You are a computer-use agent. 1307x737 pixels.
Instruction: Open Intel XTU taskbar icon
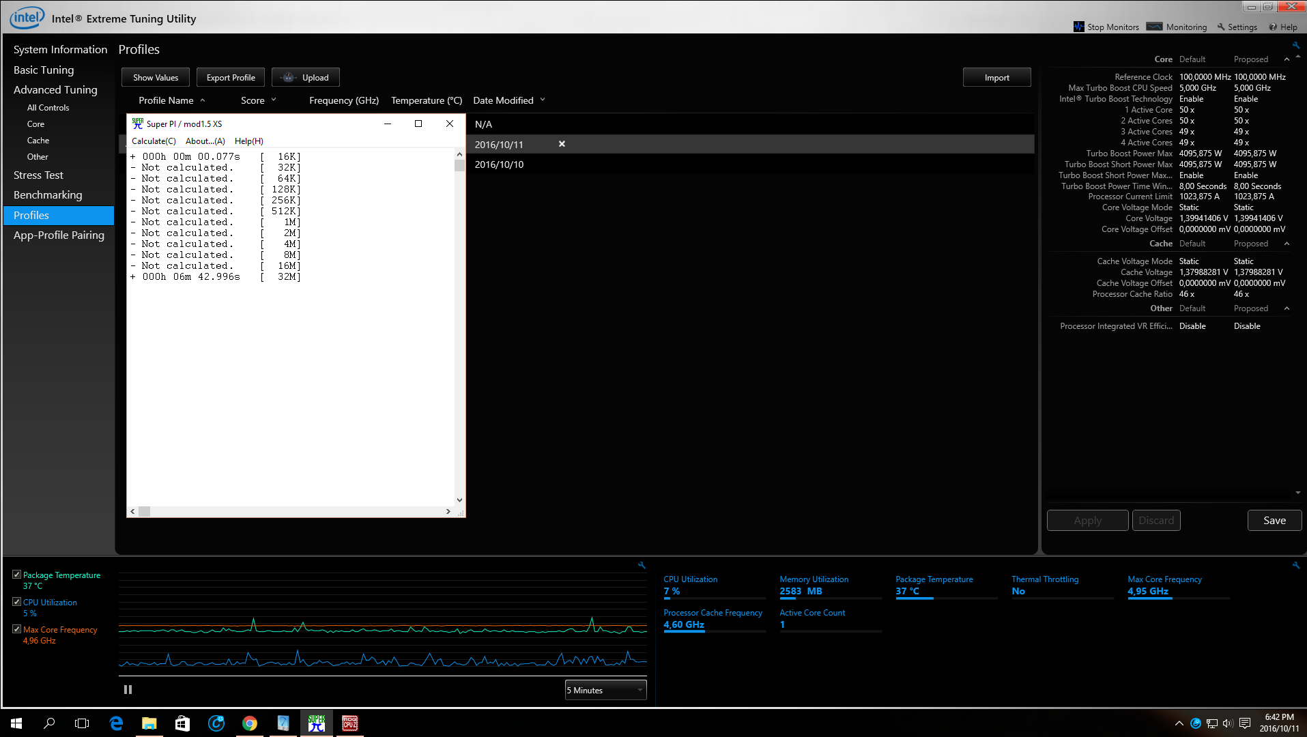tap(283, 723)
